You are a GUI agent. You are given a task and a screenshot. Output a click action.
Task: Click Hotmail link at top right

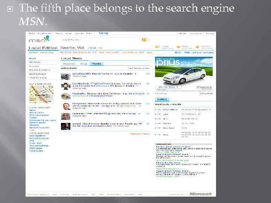[x=182, y=33]
